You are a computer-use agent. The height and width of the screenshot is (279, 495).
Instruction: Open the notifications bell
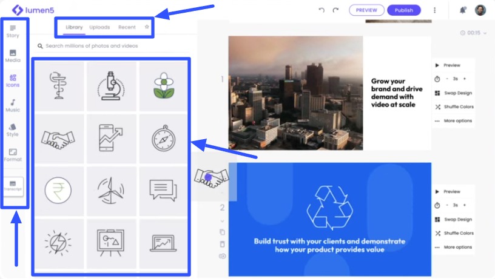point(463,10)
